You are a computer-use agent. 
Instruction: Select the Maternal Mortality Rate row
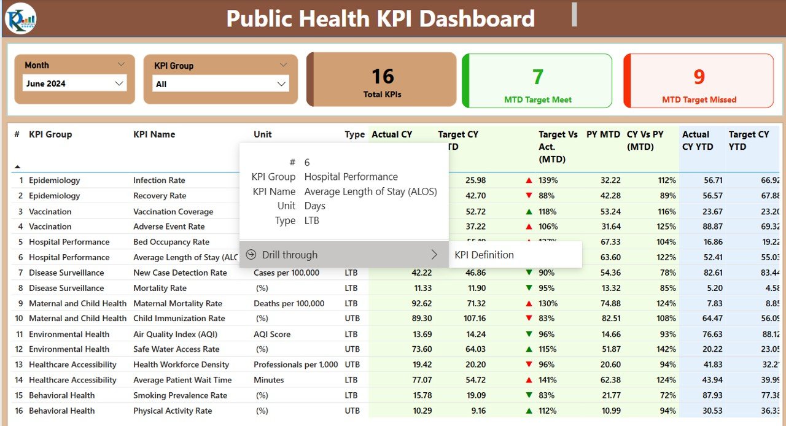click(393, 303)
